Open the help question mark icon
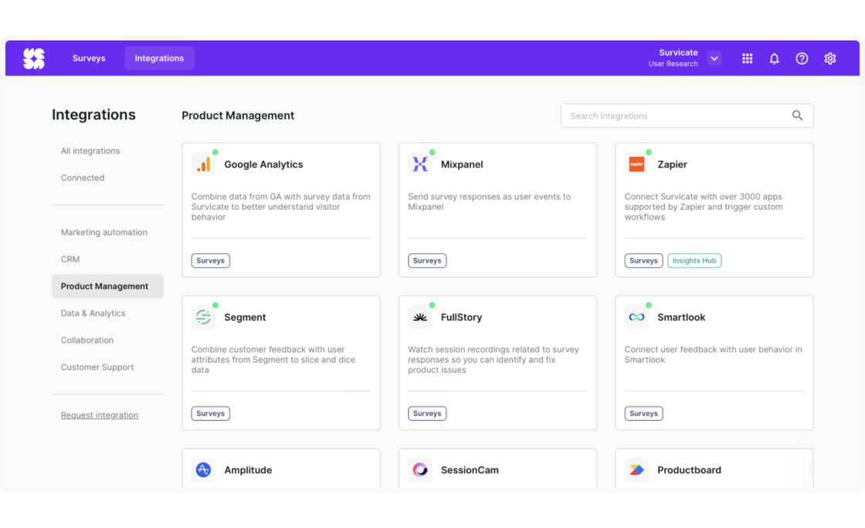The width and height of the screenshot is (865, 528). coord(802,59)
